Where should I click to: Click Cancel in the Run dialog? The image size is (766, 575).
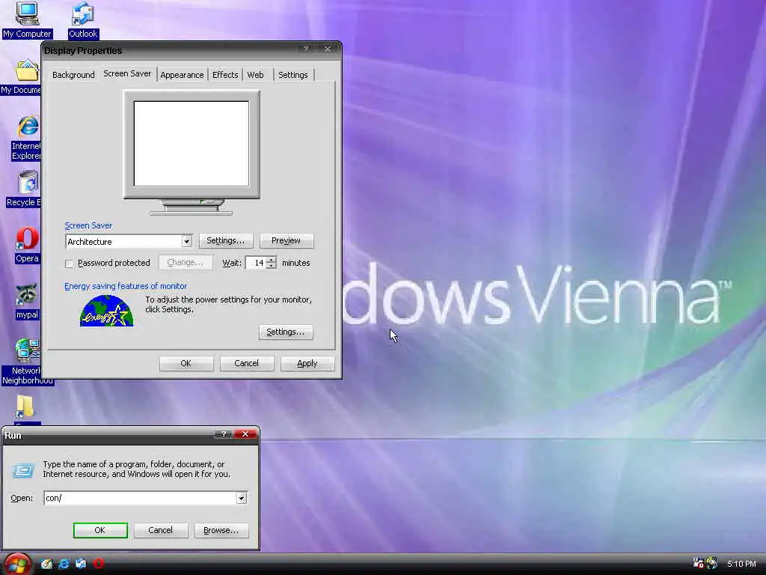coord(161,530)
